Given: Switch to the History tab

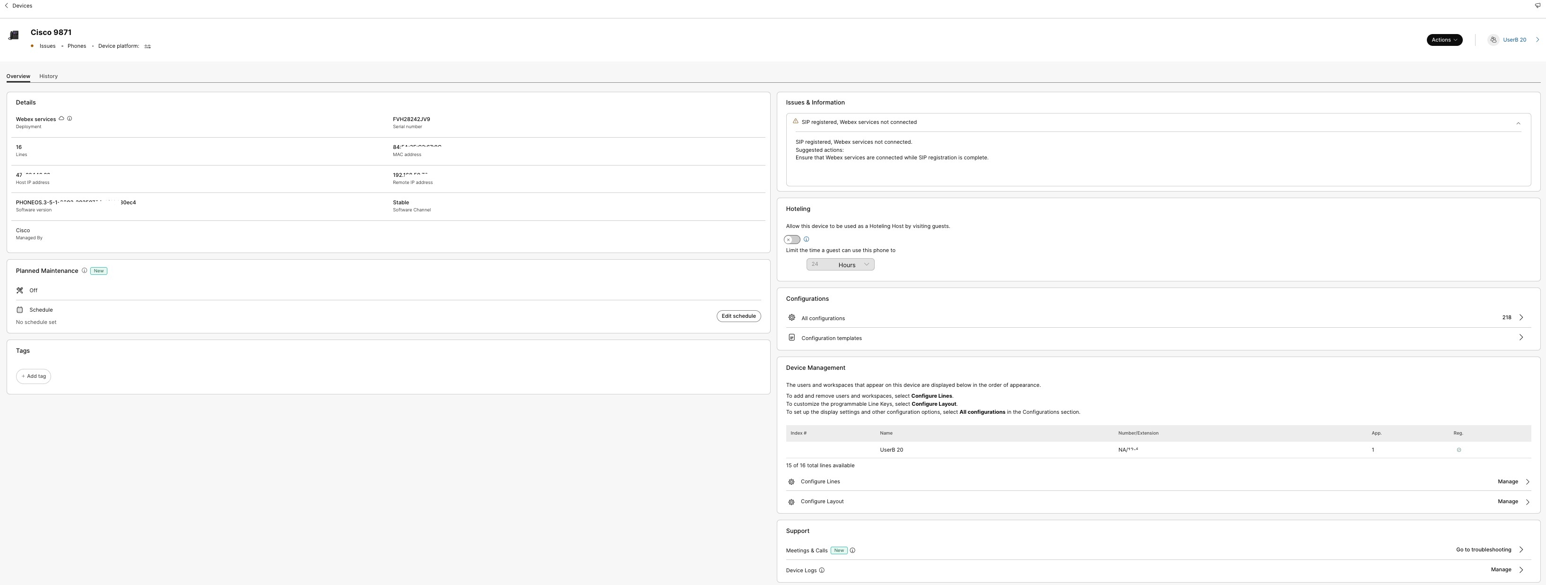Looking at the screenshot, I should pyautogui.click(x=49, y=76).
